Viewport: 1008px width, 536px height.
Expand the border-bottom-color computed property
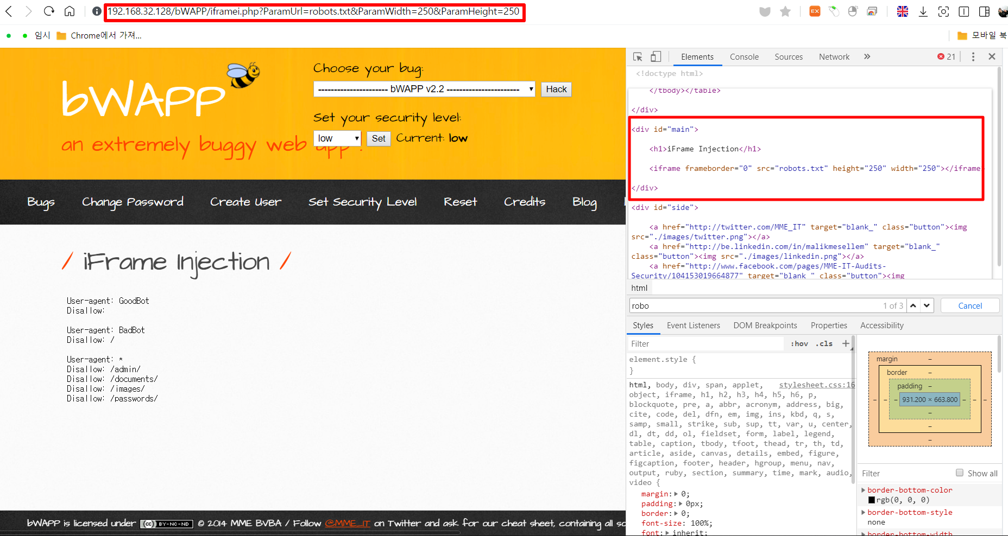(x=864, y=490)
